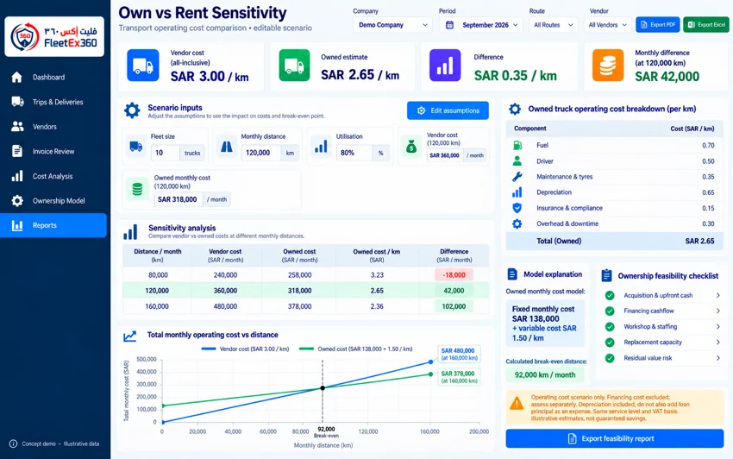Click the Owned monthly cost coins icon

(x=137, y=189)
